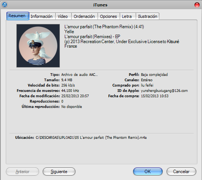Open the Opciones tab
Screen dimensions: 202x180
(108, 16)
